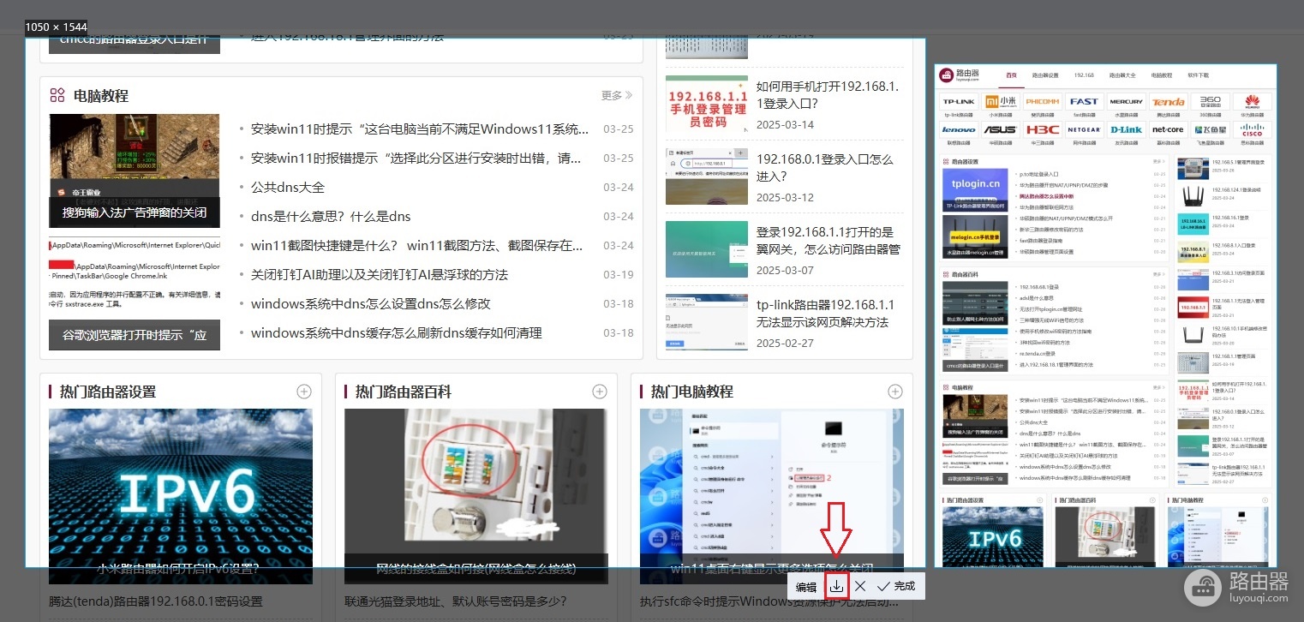Image resolution: width=1304 pixels, height=622 pixels.
Task: Click the 1050 × 1544 selection size label
Action: (x=56, y=27)
